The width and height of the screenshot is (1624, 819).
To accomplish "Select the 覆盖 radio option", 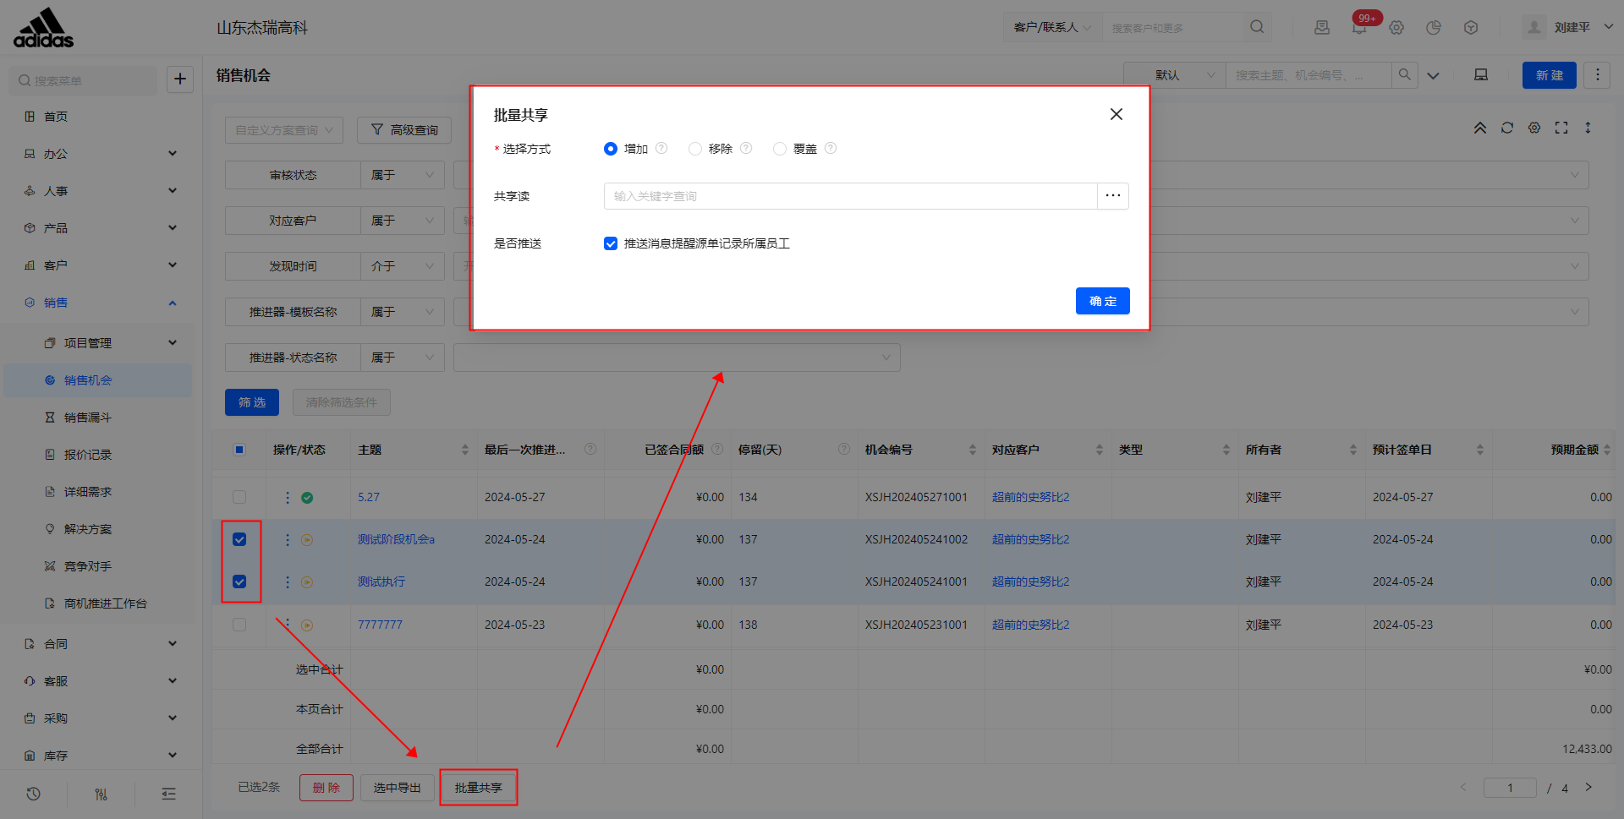I will [x=780, y=149].
